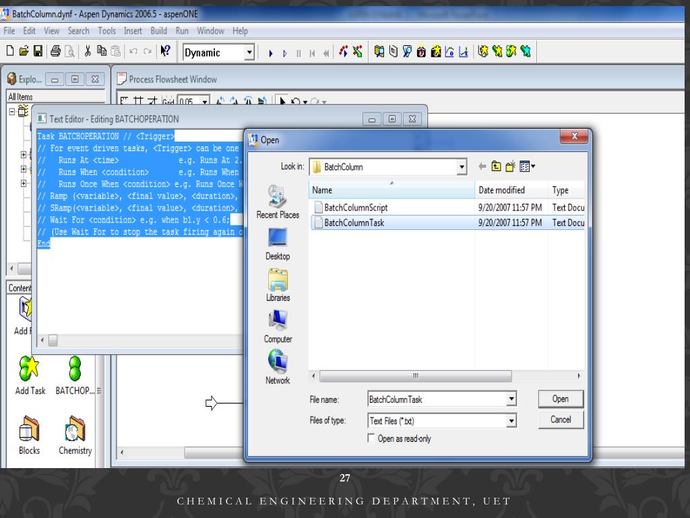Go to Computer in Open dialog sidebar

(x=278, y=327)
